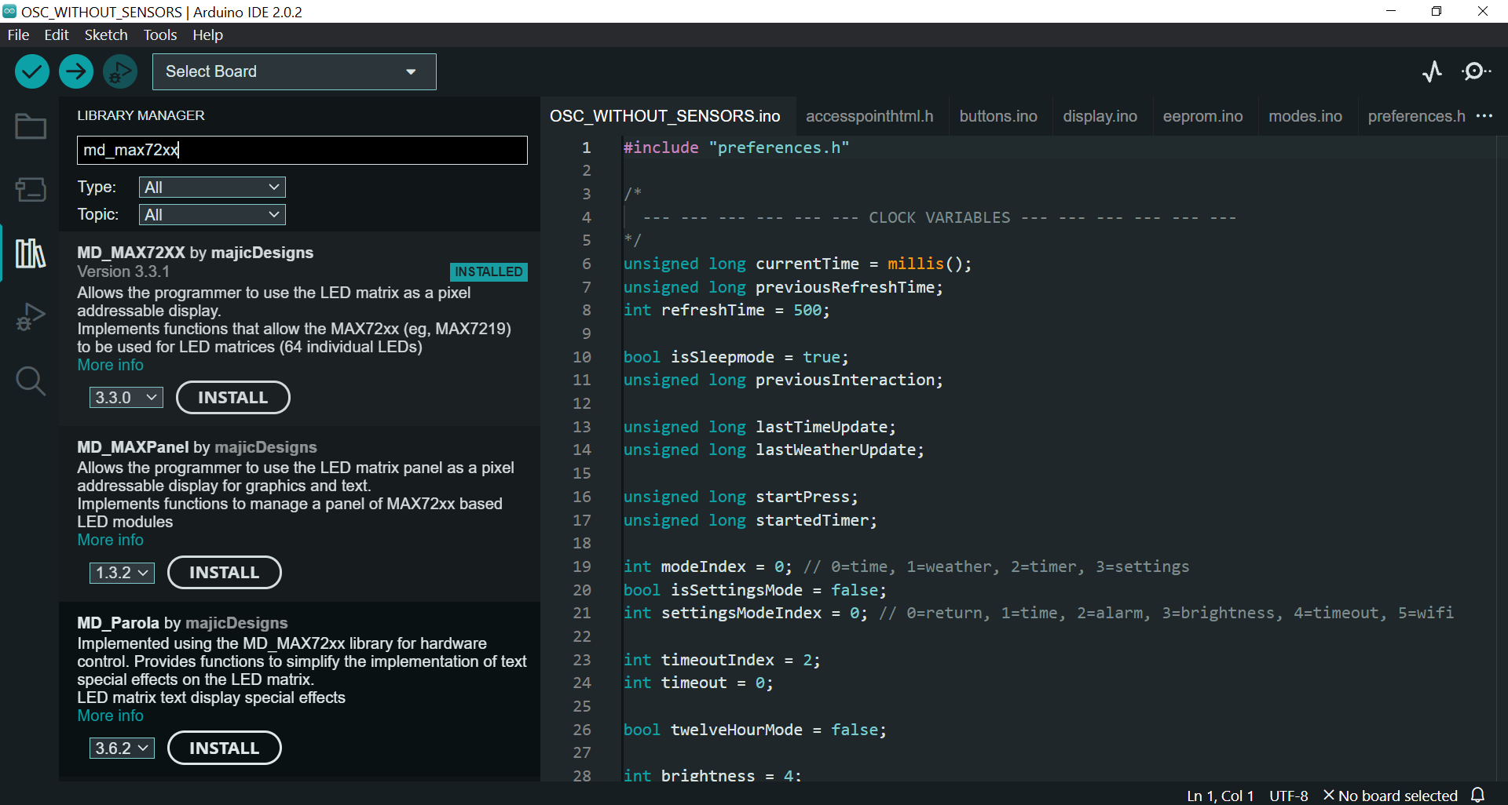
Task: Open the Debug panel sidebar icon
Action: [x=31, y=317]
